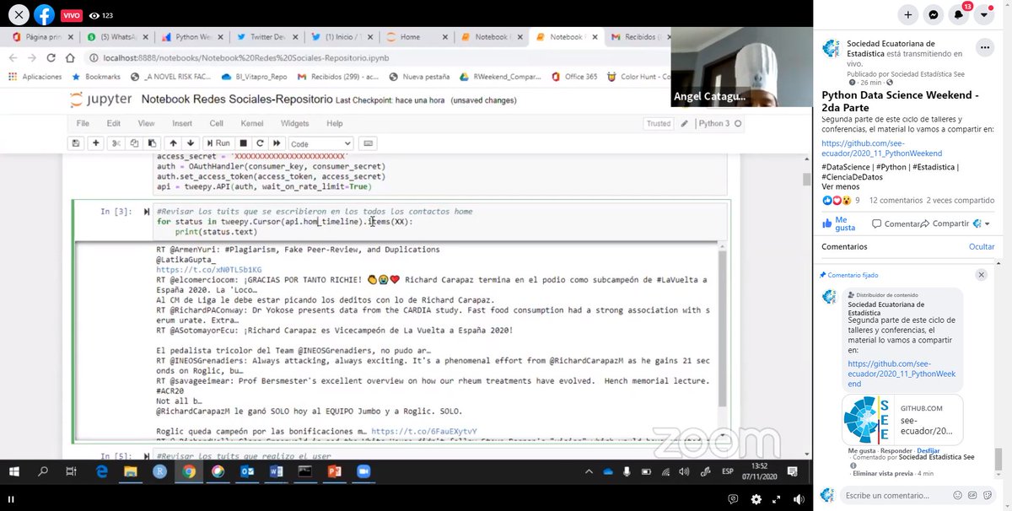Run the selected Jupyter cell
Screen dimensions: 1012x511
pos(218,143)
